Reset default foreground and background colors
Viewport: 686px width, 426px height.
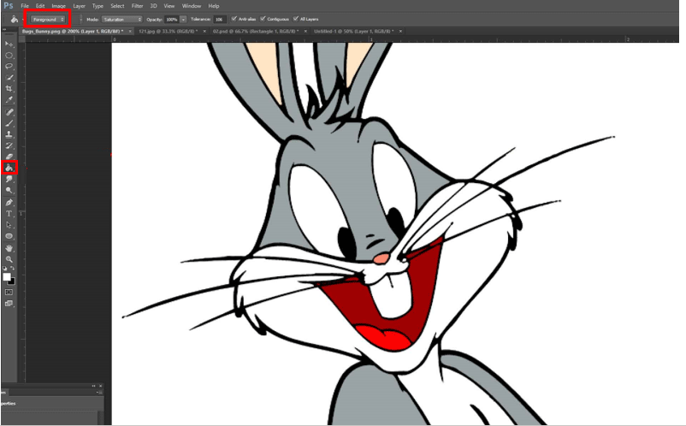pyautogui.click(x=5, y=268)
